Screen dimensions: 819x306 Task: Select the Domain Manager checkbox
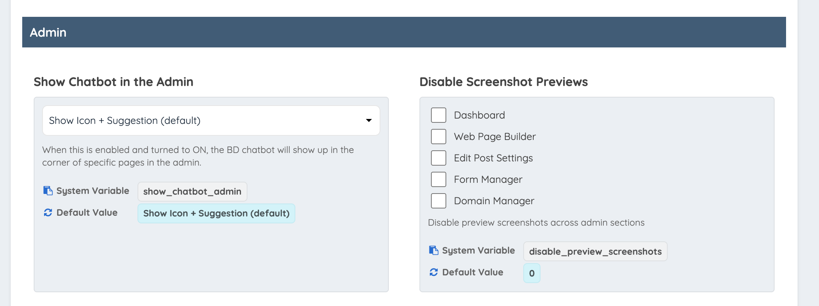pyautogui.click(x=439, y=201)
